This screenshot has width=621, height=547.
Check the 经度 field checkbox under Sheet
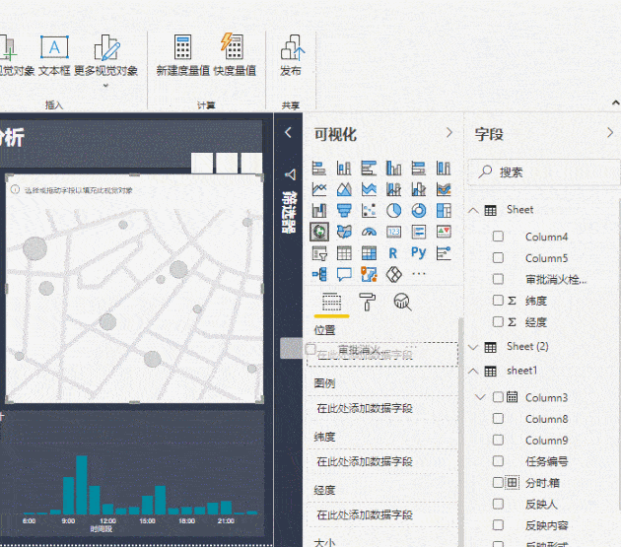click(x=498, y=321)
